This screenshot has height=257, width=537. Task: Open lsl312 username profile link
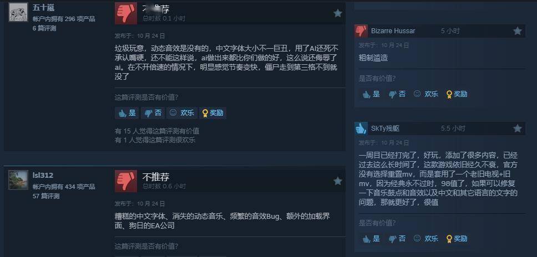coord(43,176)
